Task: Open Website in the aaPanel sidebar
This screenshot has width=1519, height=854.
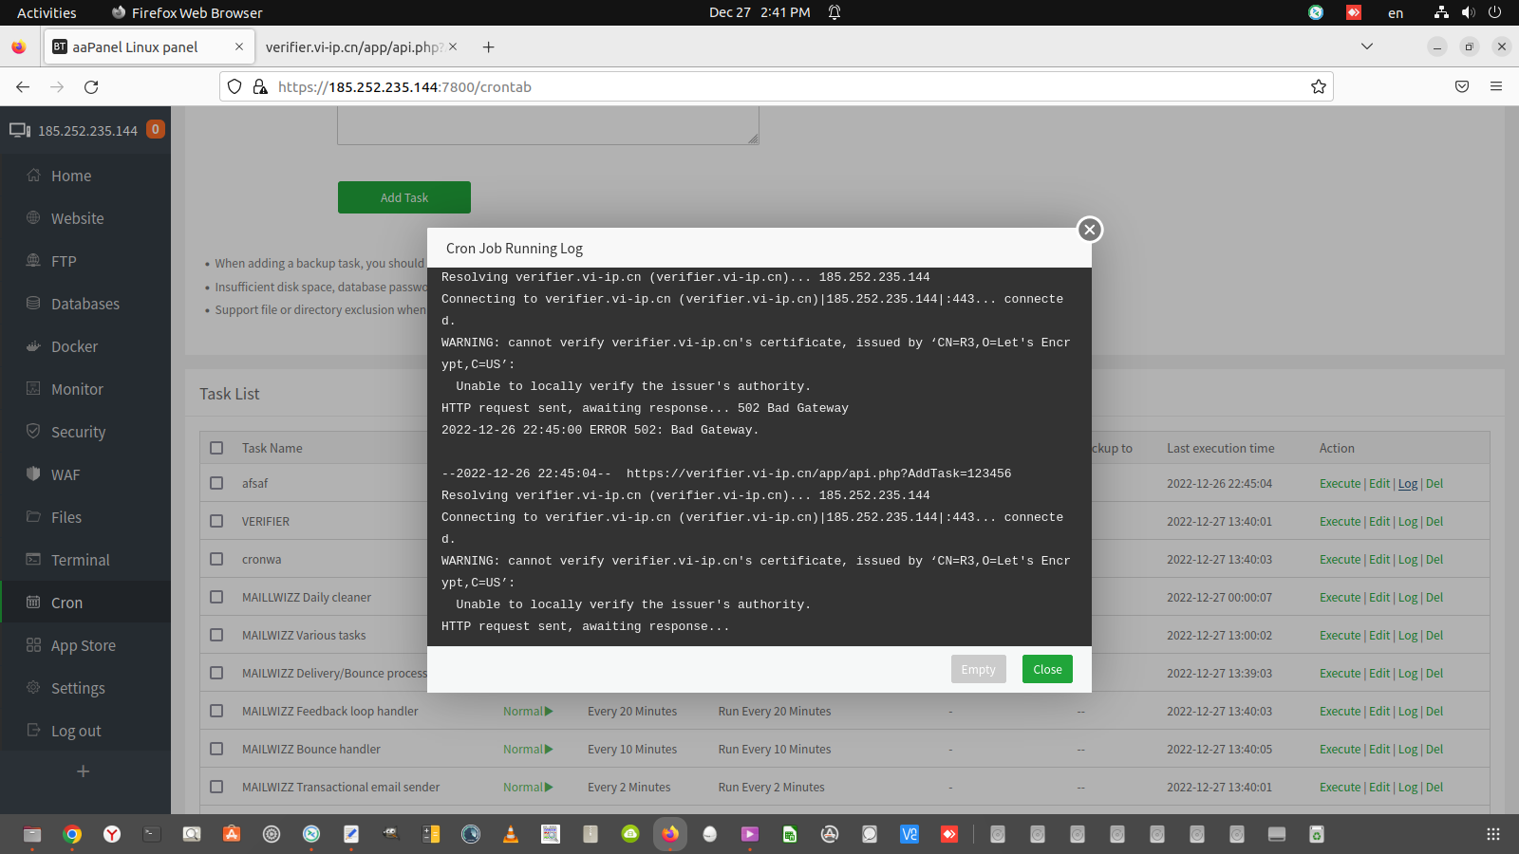Action: pyautogui.click(x=78, y=218)
